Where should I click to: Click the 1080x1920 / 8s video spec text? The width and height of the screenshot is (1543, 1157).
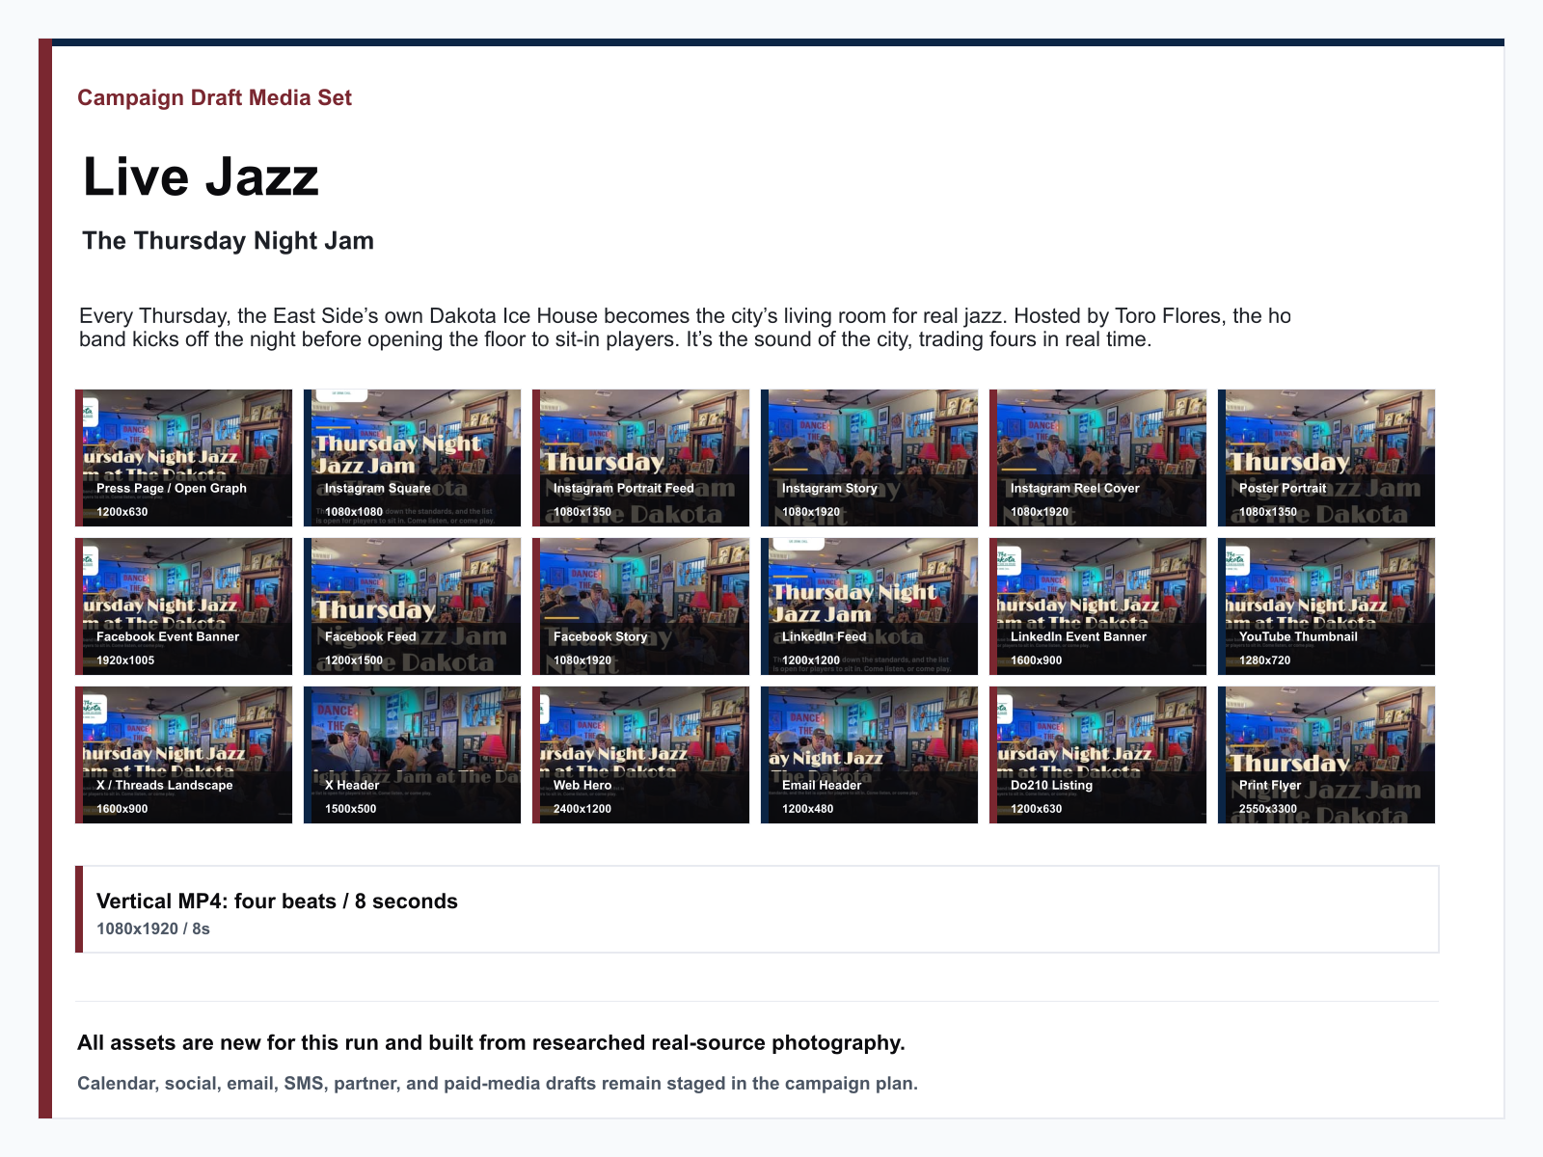pos(153,928)
